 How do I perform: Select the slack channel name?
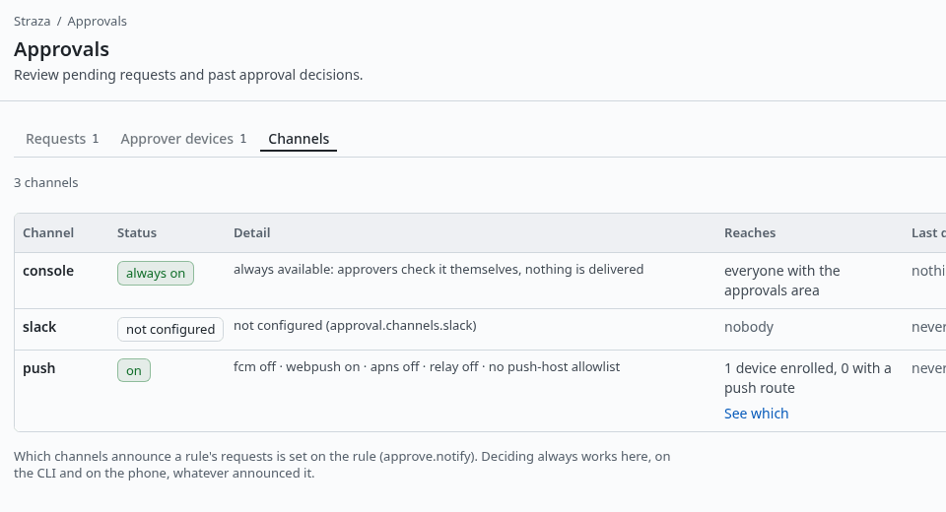coord(39,327)
